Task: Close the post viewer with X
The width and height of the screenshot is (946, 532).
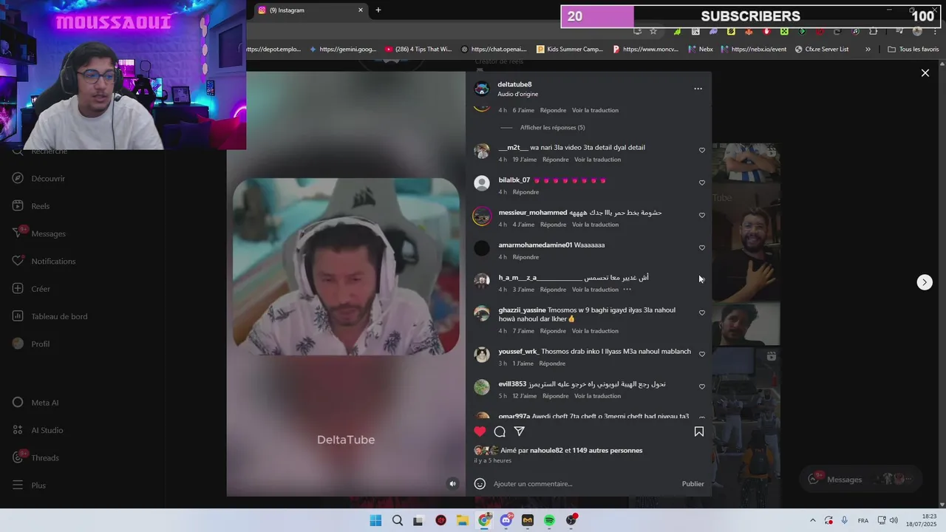Action: [925, 73]
